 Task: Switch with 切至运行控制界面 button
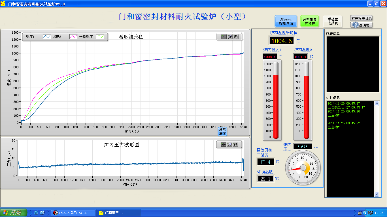286,21
